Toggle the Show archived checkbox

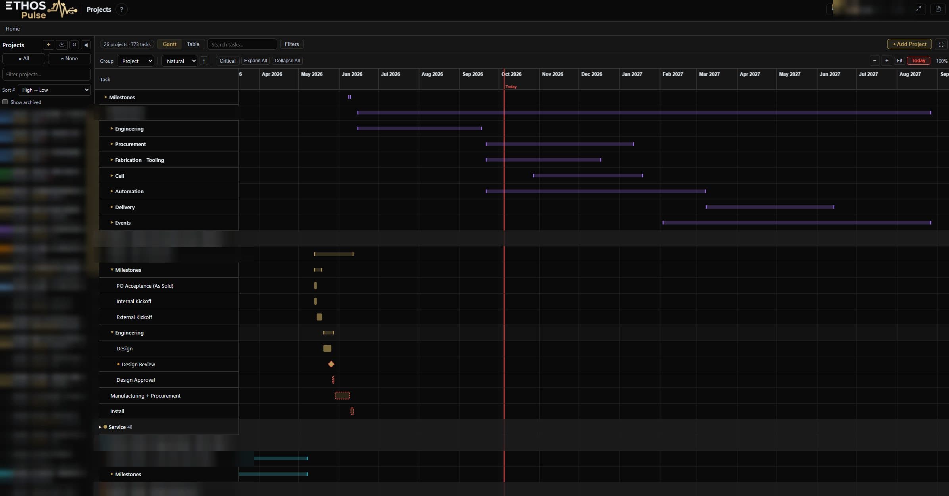point(5,102)
